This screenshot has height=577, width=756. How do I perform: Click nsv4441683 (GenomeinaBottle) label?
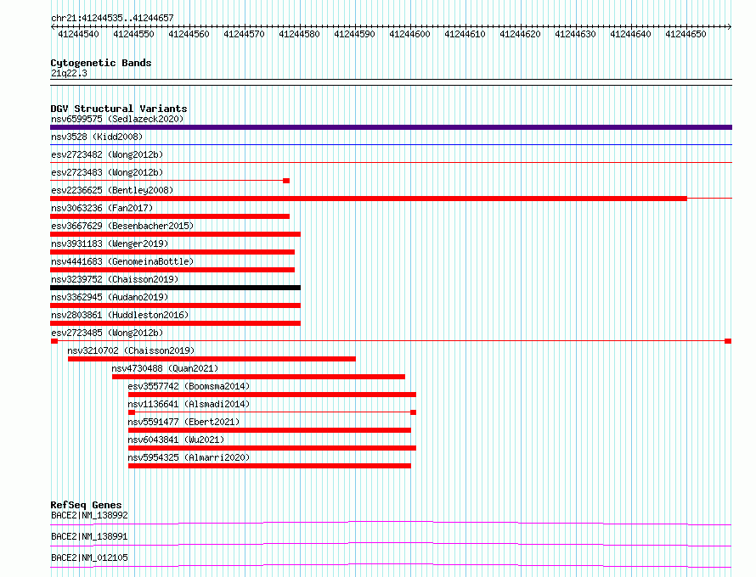(122, 261)
